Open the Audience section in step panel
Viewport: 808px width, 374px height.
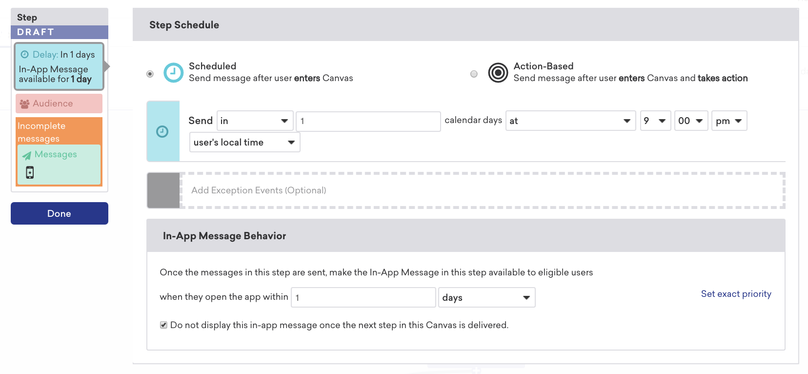click(59, 104)
